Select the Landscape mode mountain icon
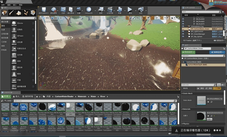Screen dimensions: 227x137 (18, 13)
